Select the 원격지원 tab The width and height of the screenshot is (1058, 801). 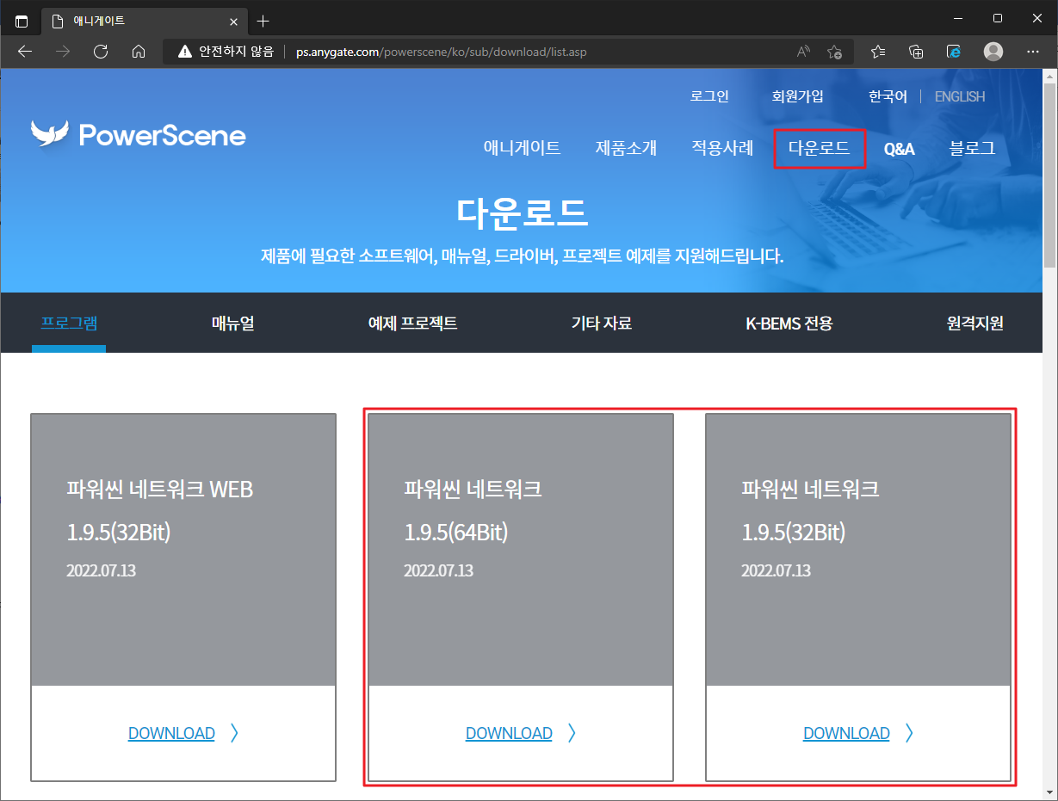pyautogui.click(x=975, y=323)
